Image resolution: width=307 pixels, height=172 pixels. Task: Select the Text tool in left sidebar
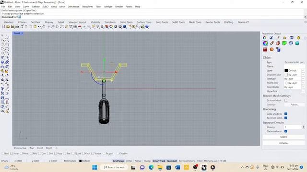[2, 89]
